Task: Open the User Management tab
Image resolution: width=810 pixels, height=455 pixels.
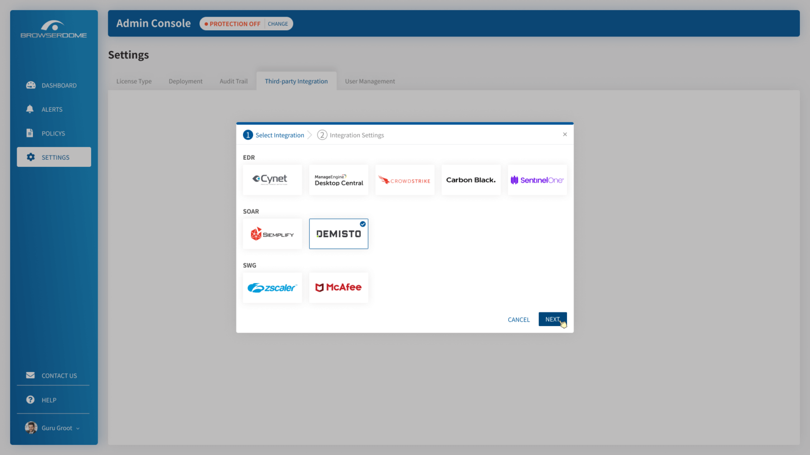Action: (370, 81)
